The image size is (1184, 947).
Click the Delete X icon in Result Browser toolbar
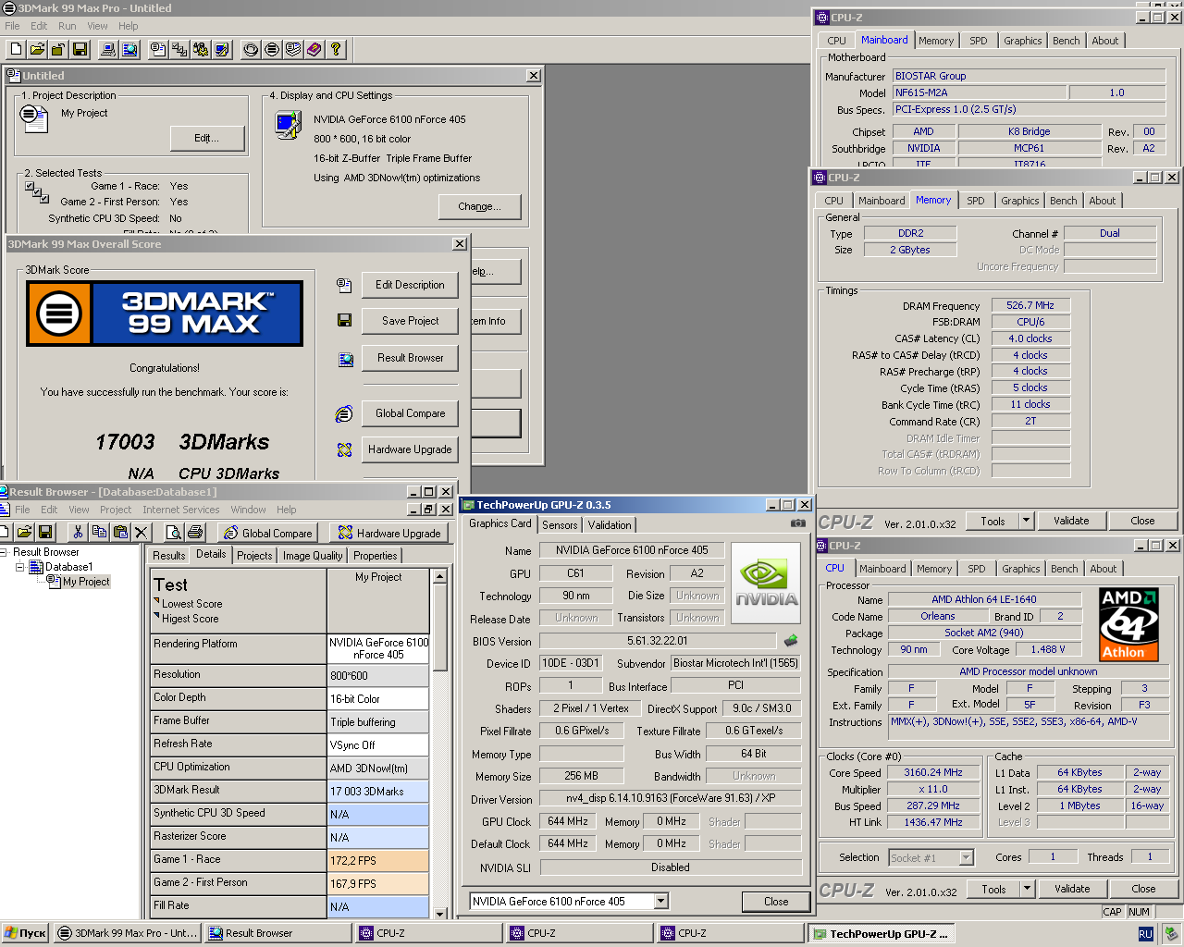click(141, 532)
